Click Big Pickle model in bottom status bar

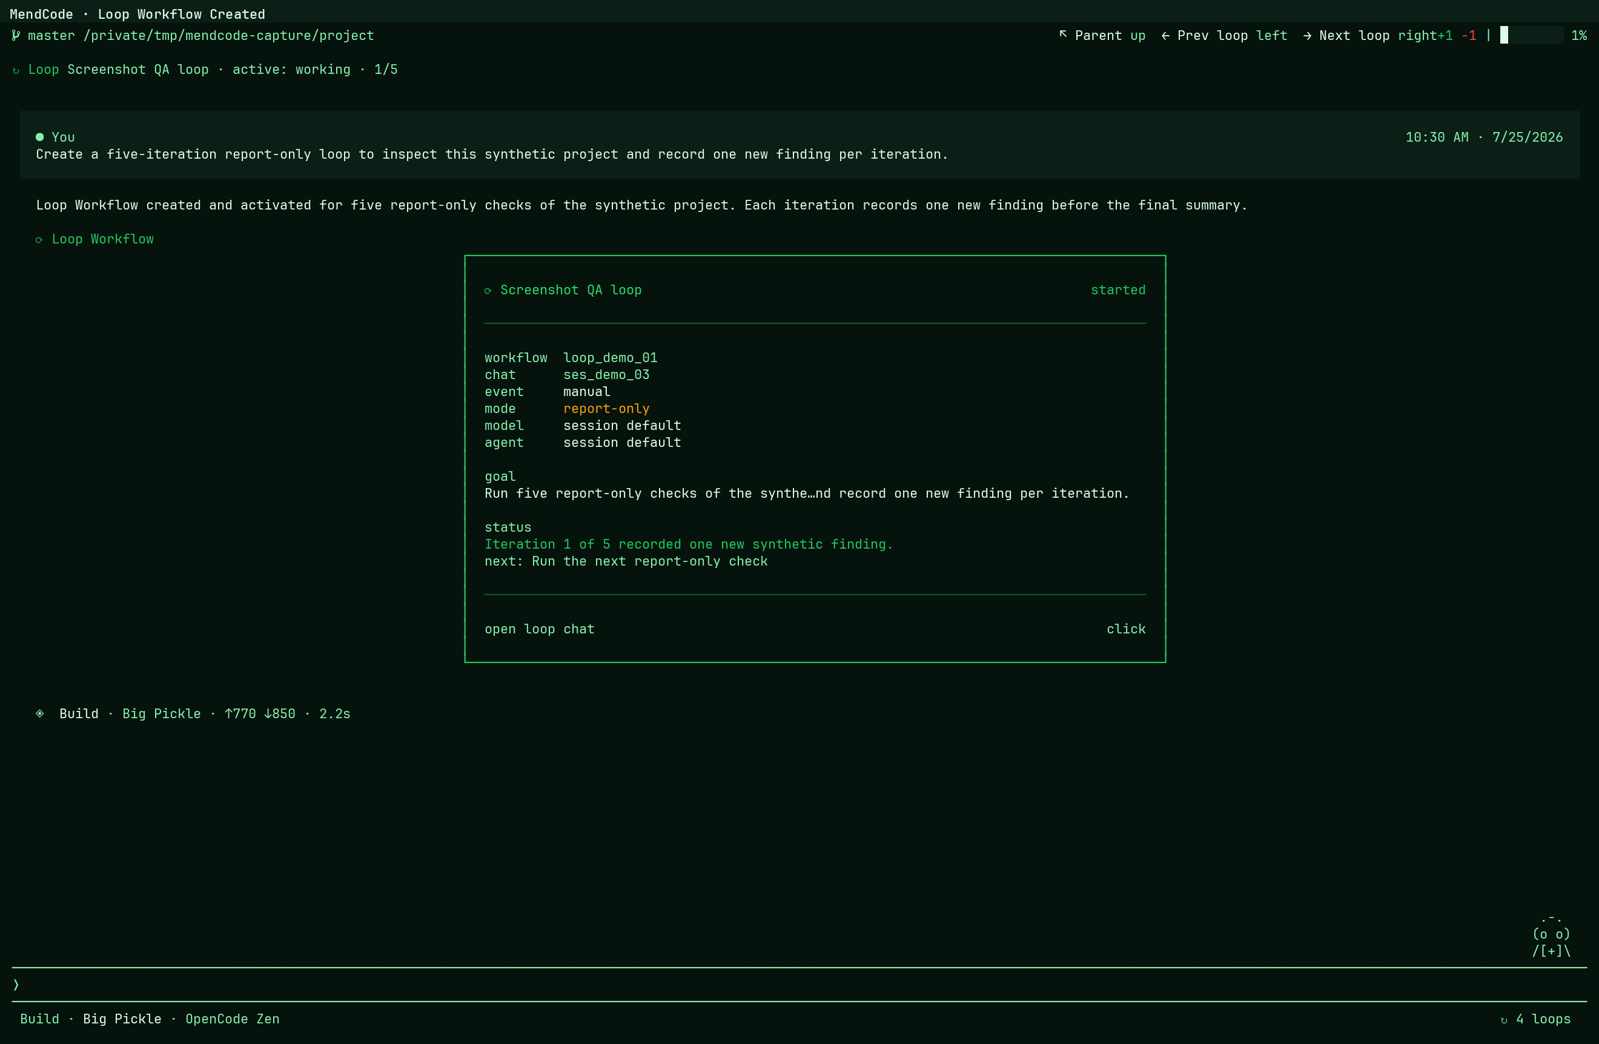point(122,1019)
